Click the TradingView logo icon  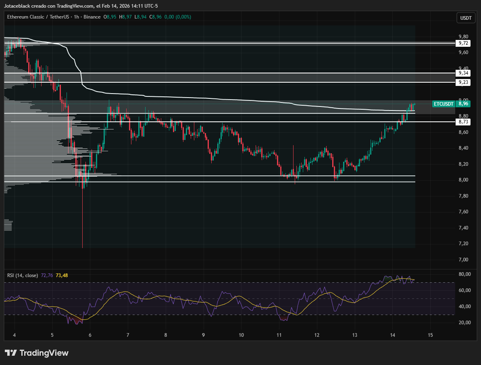coord(11,353)
